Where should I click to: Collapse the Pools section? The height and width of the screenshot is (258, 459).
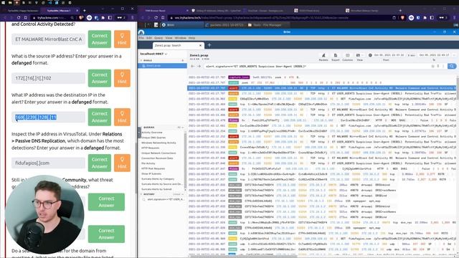coord(141,60)
